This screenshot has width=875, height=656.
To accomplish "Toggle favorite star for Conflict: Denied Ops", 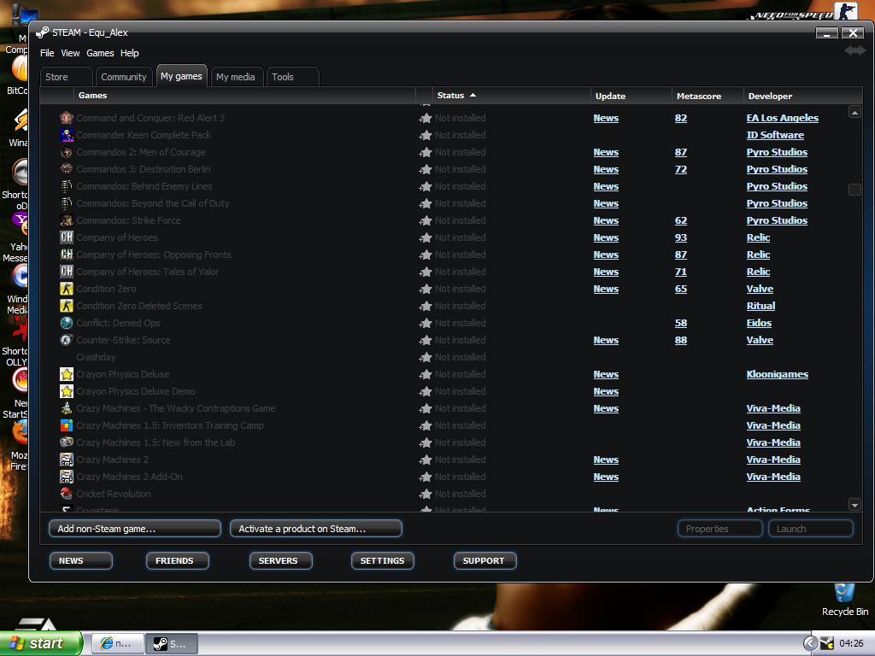I will tap(426, 323).
